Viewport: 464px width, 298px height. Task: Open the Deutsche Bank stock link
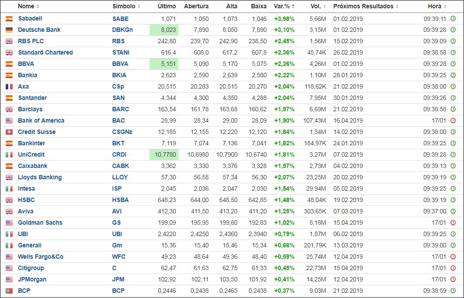39,30
